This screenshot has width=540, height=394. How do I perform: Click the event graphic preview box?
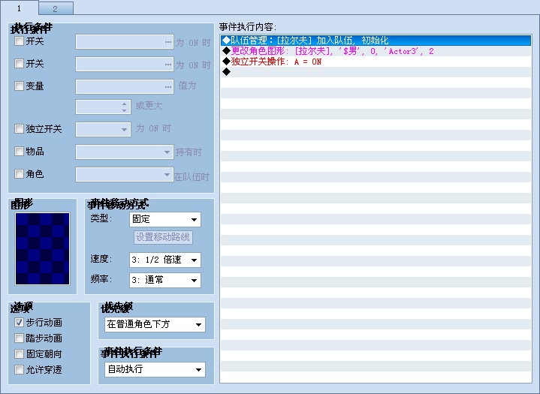(42, 249)
